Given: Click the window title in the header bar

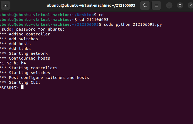Looking at the screenshot, I should click(91, 5).
